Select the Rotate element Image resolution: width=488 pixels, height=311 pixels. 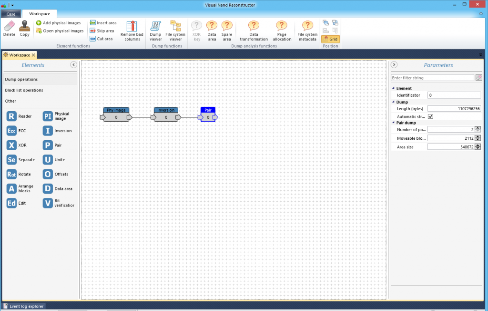click(19, 174)
